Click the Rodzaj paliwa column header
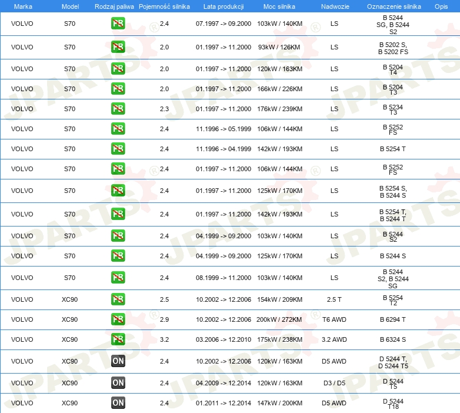Image resolution: width=460 pixels, height=413 pixels. (115, 6)
